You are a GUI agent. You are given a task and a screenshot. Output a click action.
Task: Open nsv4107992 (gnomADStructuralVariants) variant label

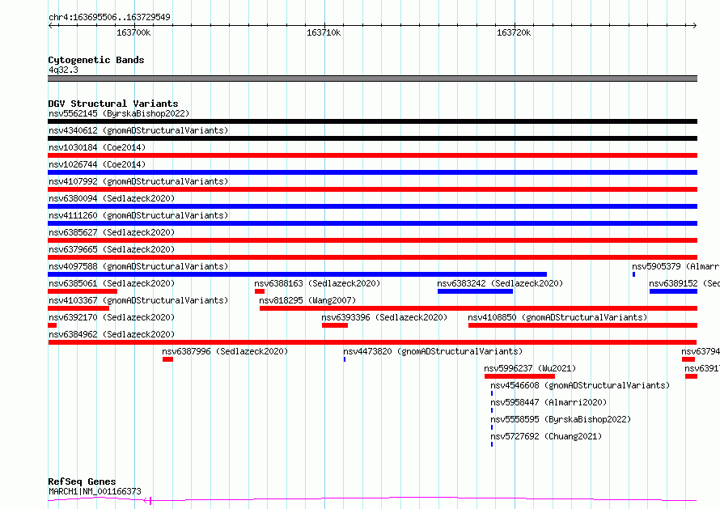pos(138,181)
